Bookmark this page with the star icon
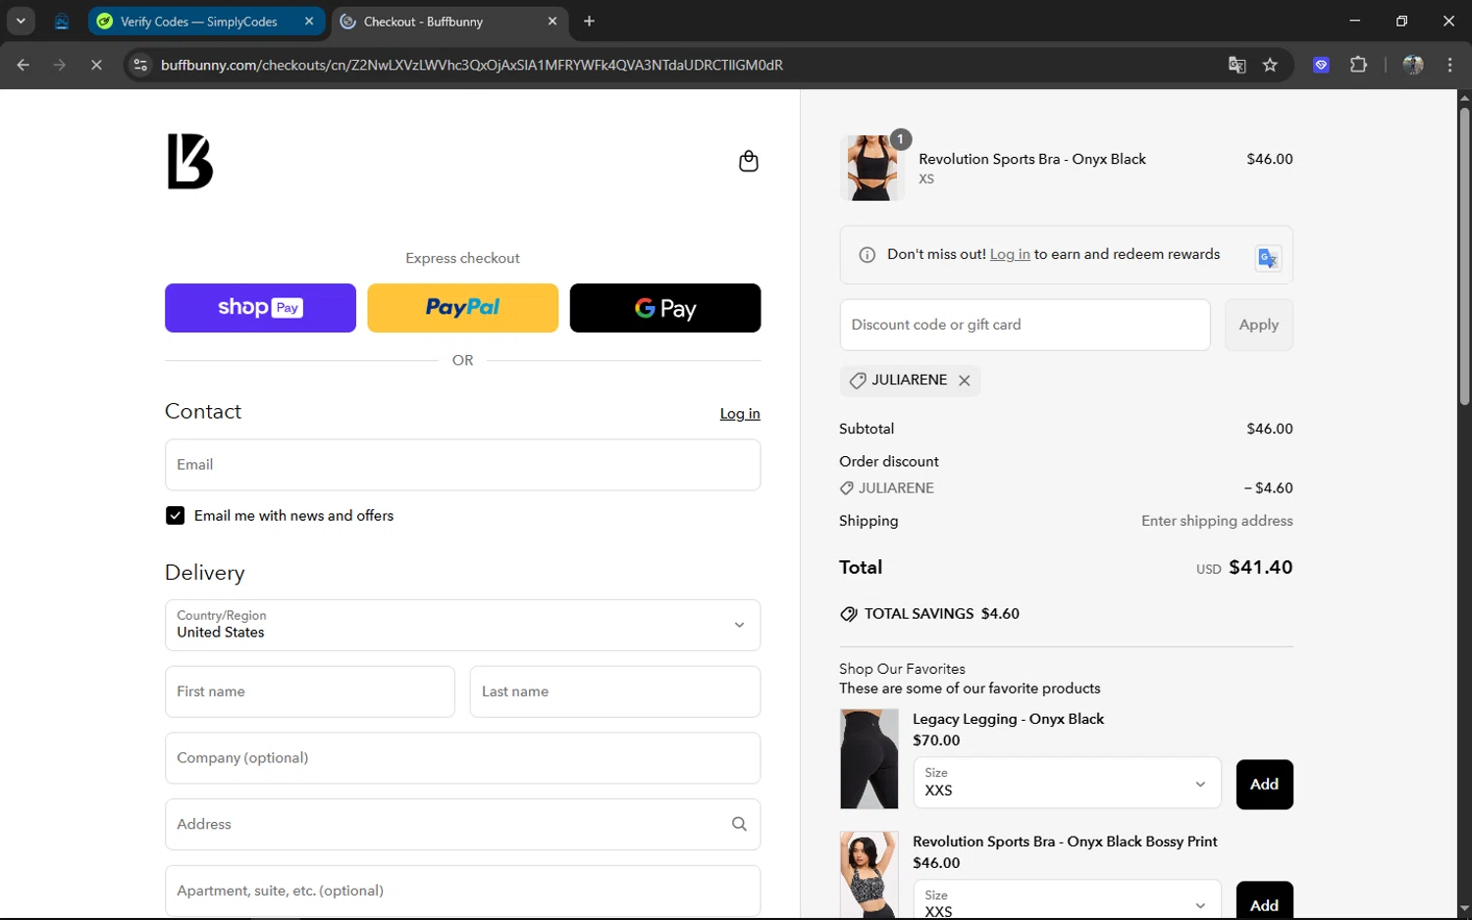1472x920 pixels. [1270, 65]
